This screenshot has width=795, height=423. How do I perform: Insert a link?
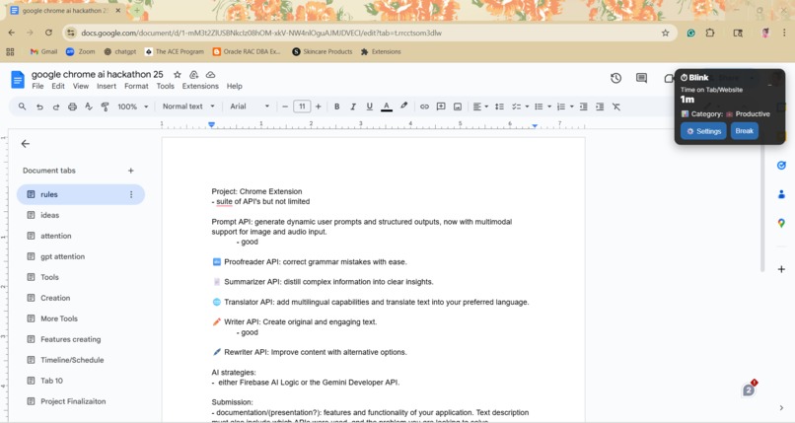[424, 106]
